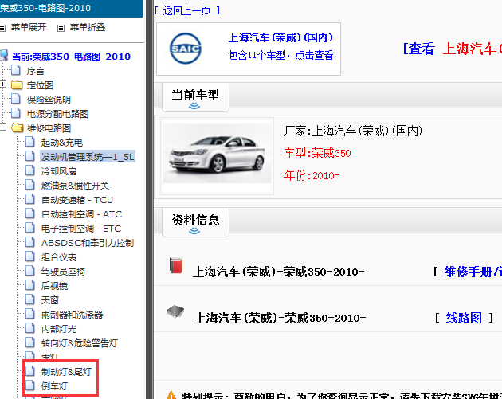
Task: Click the computer icon beside 当前:荣威350-电路图-2010
Action: point(4,56)
